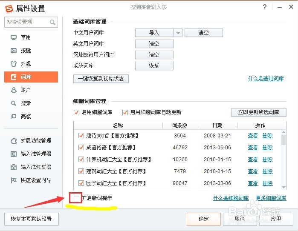Open the 什么是细胞词库 link
The width and height of the screenshot is (298, 231).
[231, 198]
